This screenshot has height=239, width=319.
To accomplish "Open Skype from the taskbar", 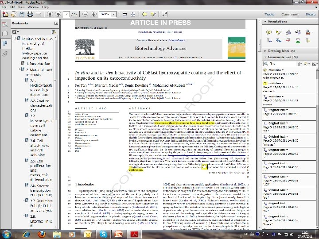I will (103, 234).
